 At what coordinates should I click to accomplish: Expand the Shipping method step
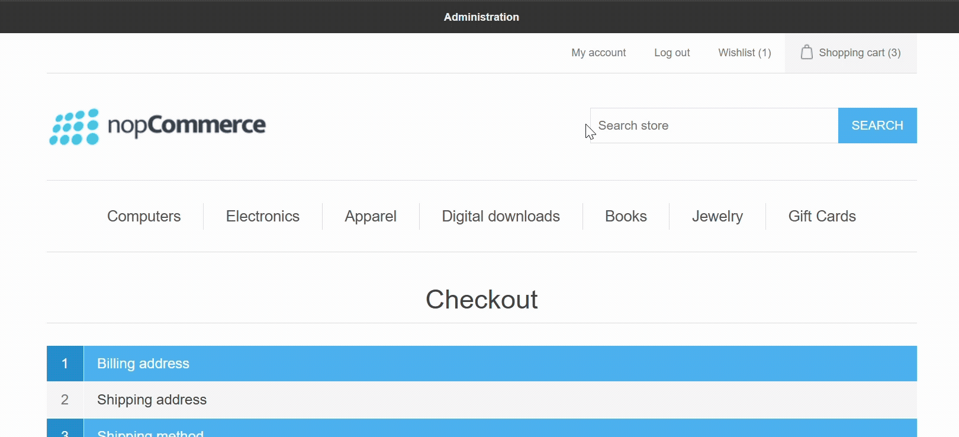click(x=150, y=432)
